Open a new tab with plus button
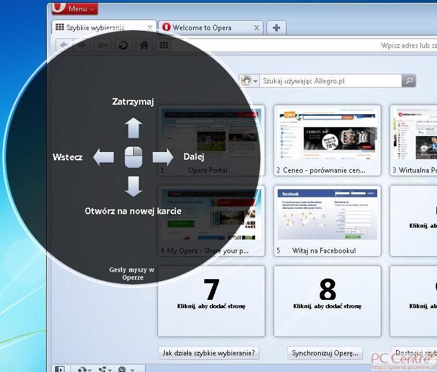The image size is (437, 372). [276, 27]
